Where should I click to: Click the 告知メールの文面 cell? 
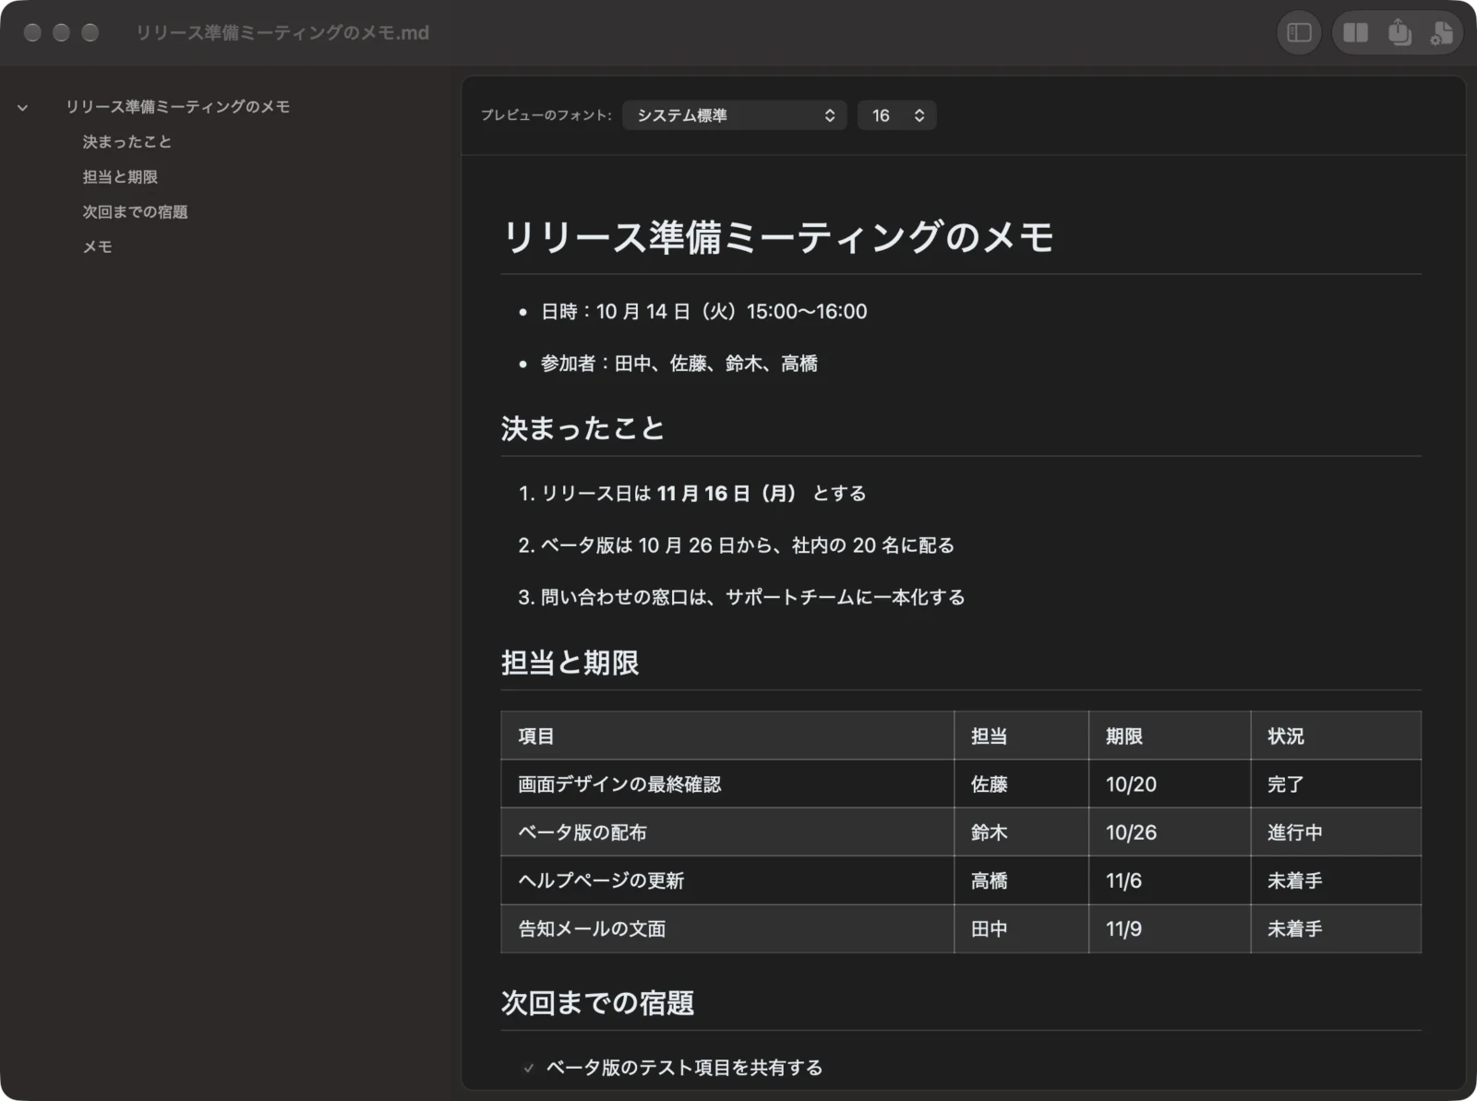(x=727, y=928)
